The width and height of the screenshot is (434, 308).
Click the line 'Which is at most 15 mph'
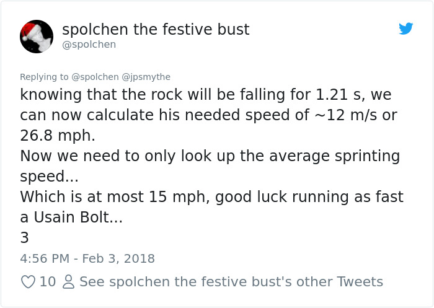[x=211, y=197]
